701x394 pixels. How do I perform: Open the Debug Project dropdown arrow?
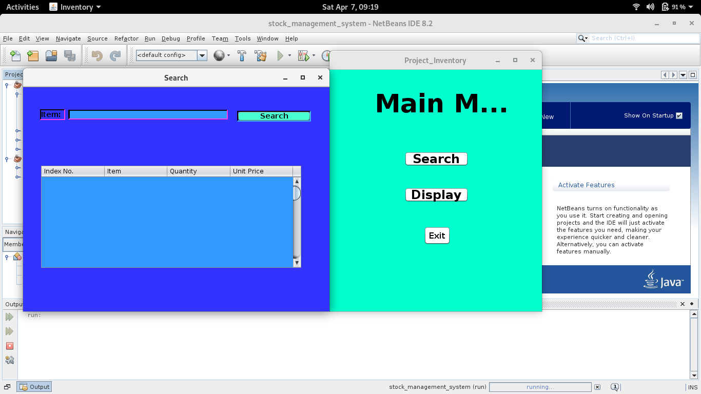tap(314, 55)
